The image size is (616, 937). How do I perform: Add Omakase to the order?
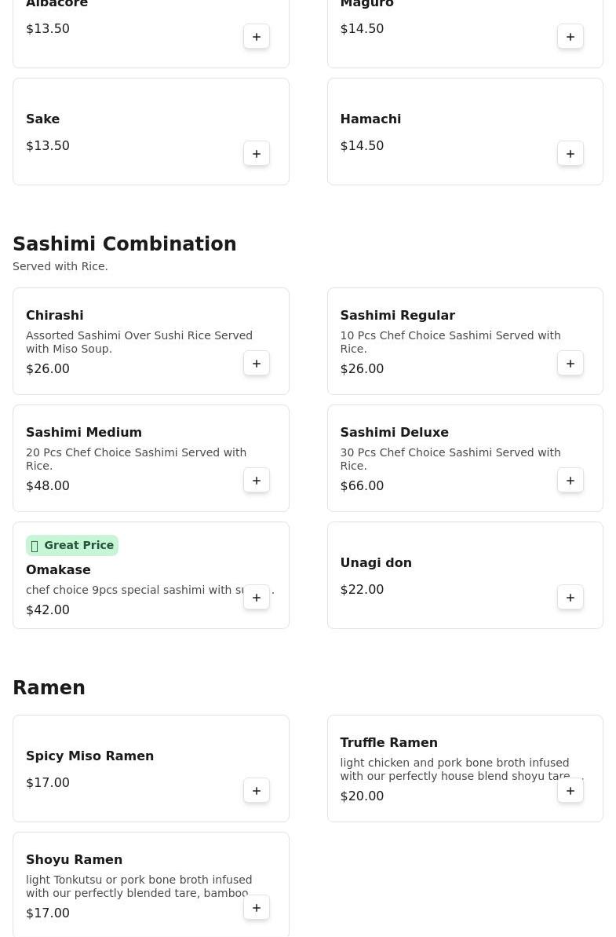pyautogui.click(x=257, y=598)
